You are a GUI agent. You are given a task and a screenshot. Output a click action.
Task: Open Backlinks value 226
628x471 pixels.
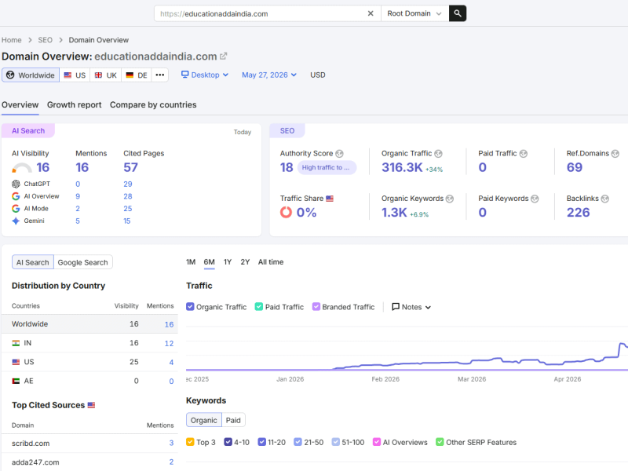578,212
